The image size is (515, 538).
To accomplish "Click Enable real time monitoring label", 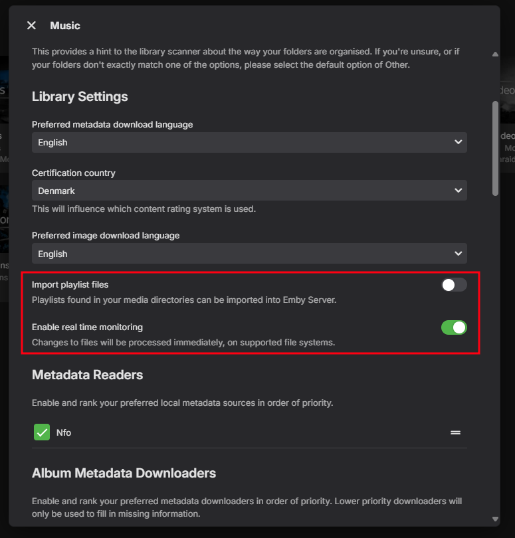I will pos(87,327).
